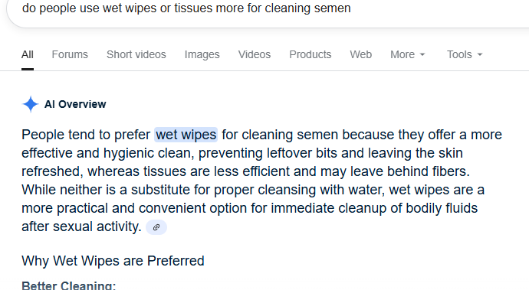Click the AI Overview sparkle icon
This screenshot has height=290, width=529.
pyautogui.click(x=31, y=104)
